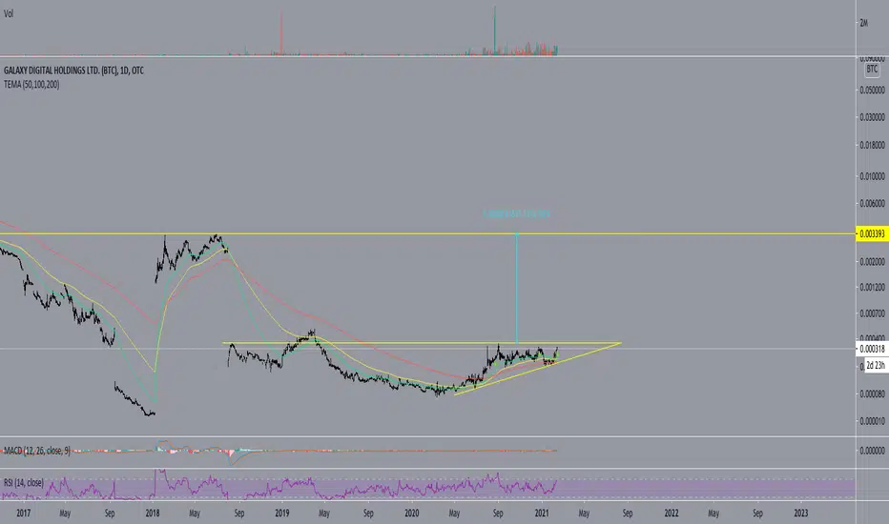Viewport: 889px width, 524px height.
Task: Open the BTC currency selector on price axis
Action: 872,70
